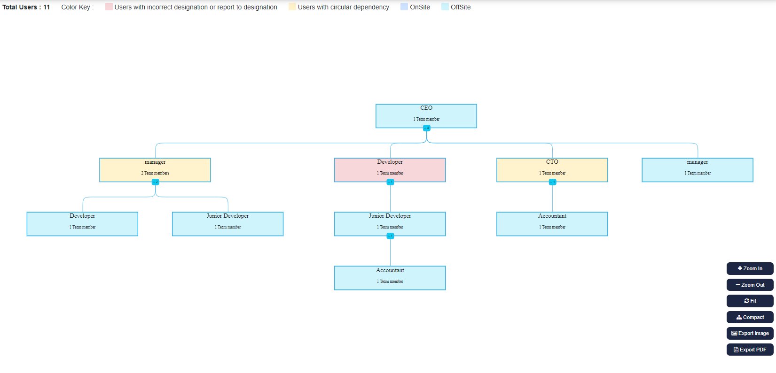
Task: Select the rightmost blue manager node
Action: (697, 169)
